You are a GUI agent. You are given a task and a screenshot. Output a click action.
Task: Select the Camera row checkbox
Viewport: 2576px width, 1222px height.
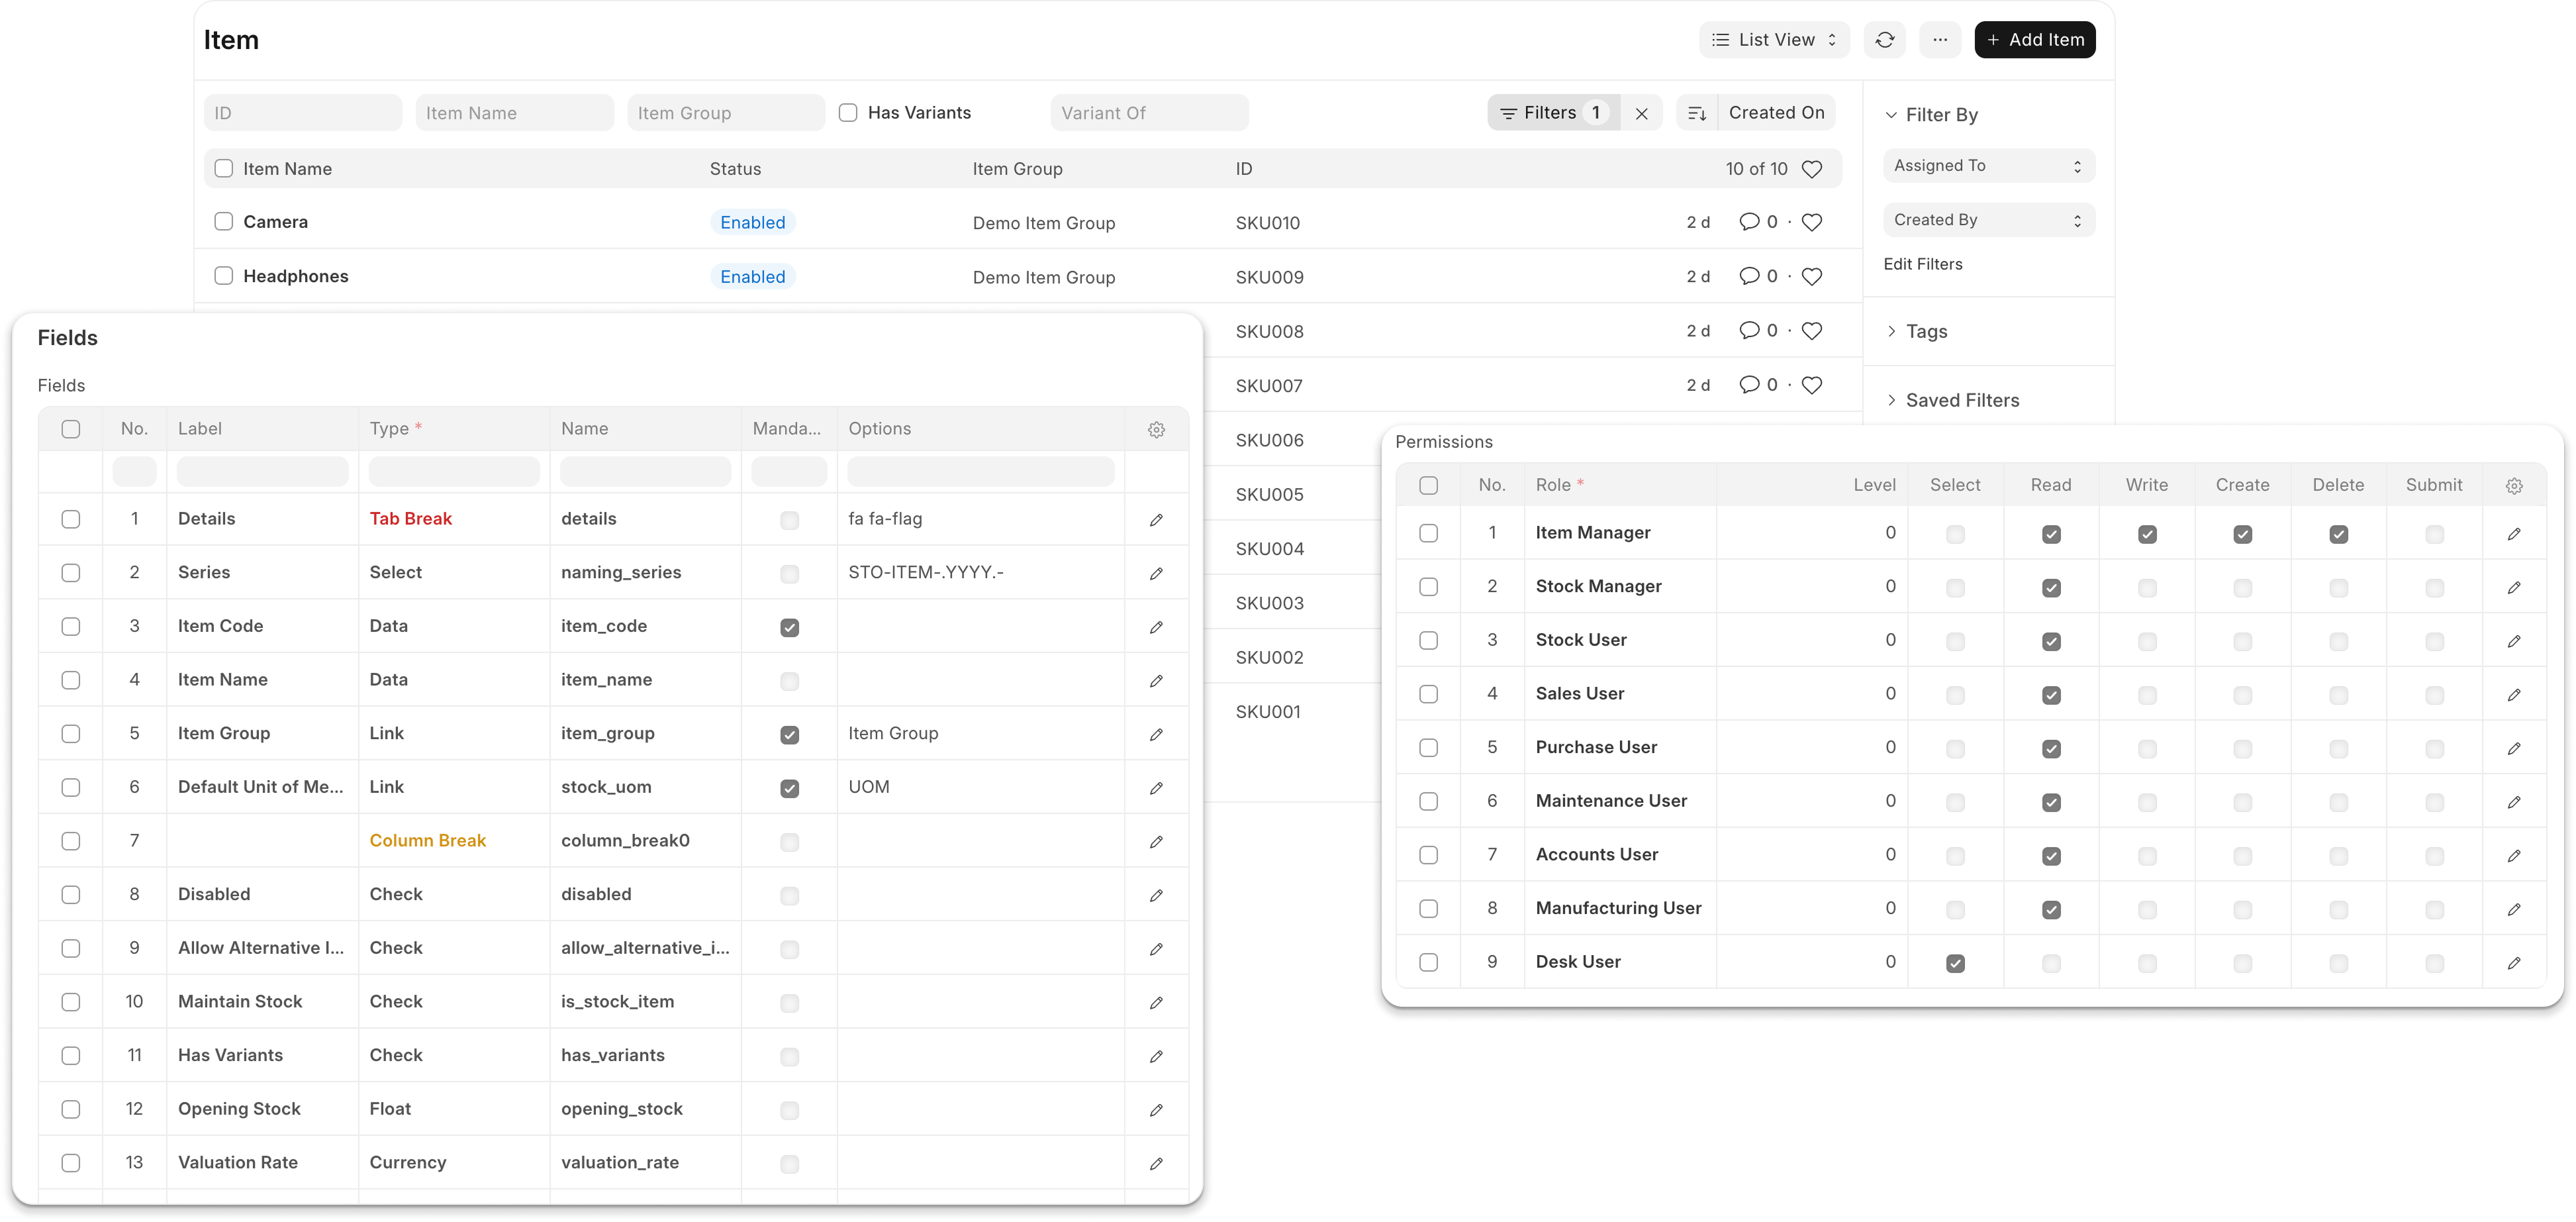click(224, 222)
